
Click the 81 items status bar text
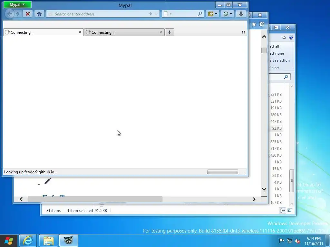click(x=53, y=210)
